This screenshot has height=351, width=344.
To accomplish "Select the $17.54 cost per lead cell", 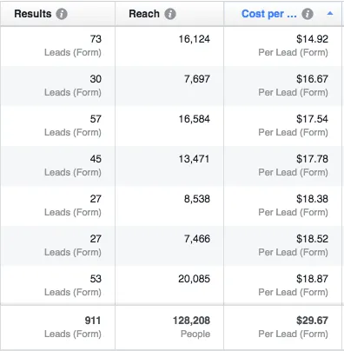I will [283, 126].
